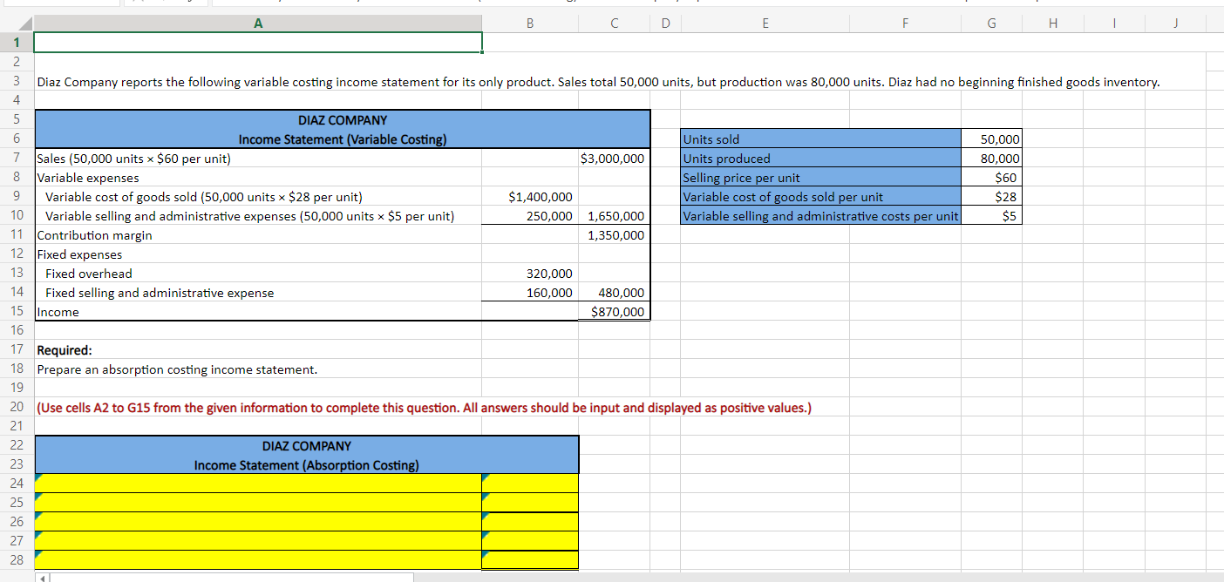Select row 20 header
1224x582 pixels.
17,408
